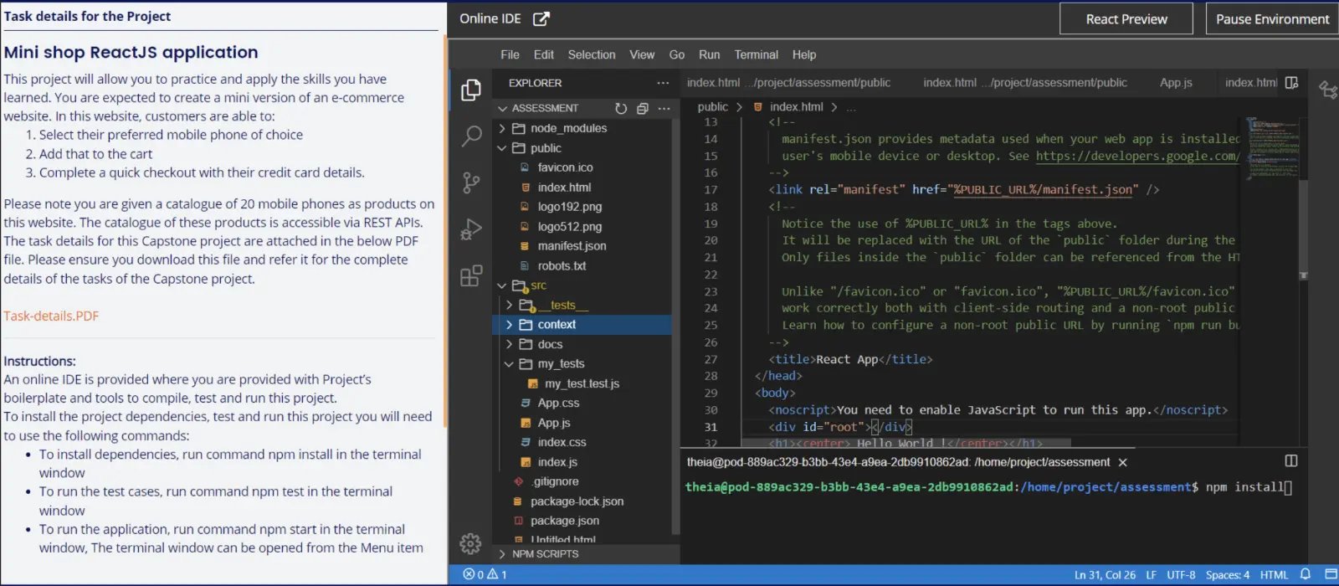Open notifications bell in status bar
1339x586 pixels.
[x=1305, y=574]
